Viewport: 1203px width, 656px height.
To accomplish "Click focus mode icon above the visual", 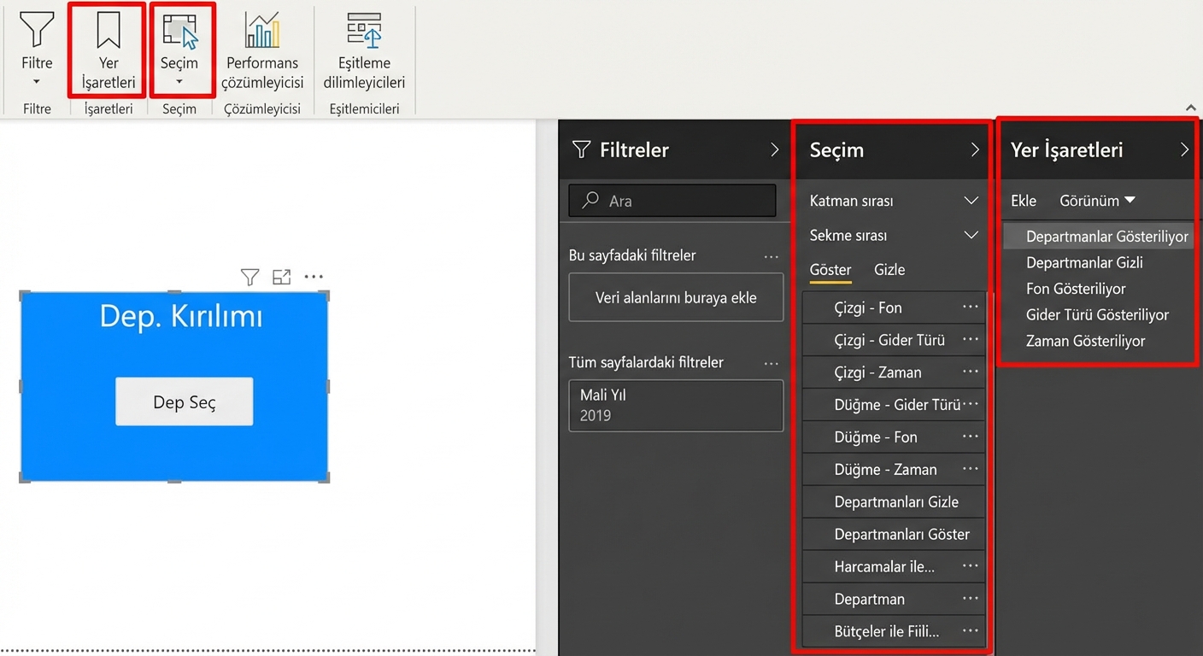I will [282, 277].
